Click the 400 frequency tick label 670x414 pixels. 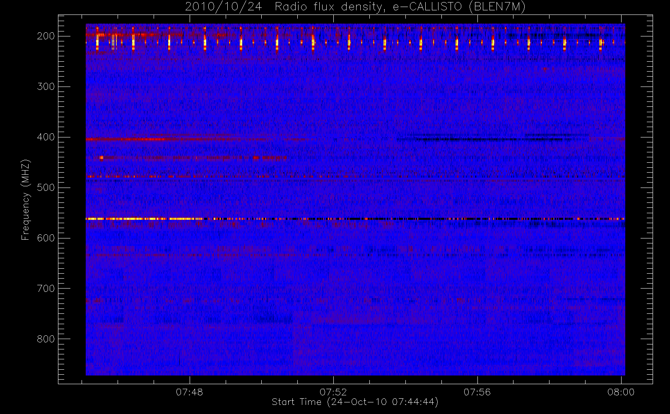click(x=46, y=137)
